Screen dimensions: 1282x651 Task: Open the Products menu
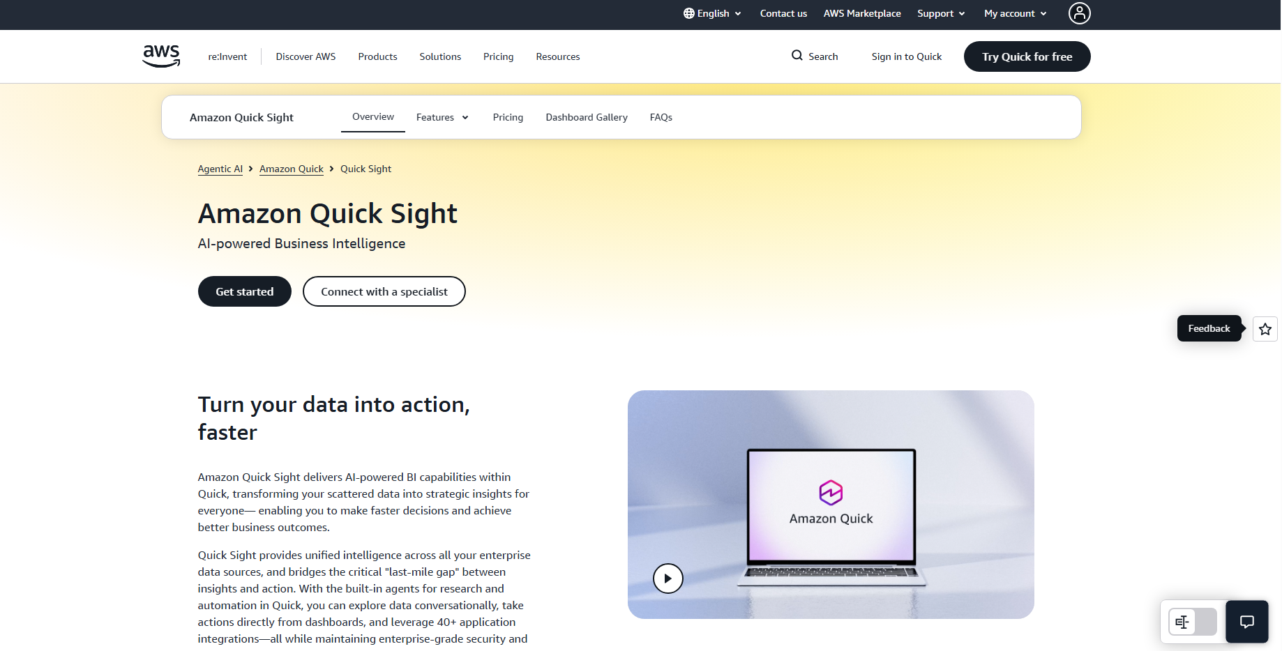coord(377,56)
